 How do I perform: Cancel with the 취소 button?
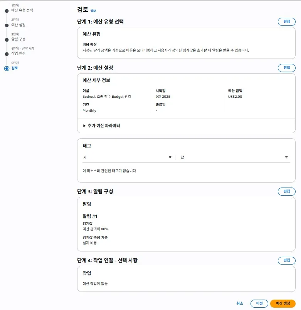tap(240, 303)
